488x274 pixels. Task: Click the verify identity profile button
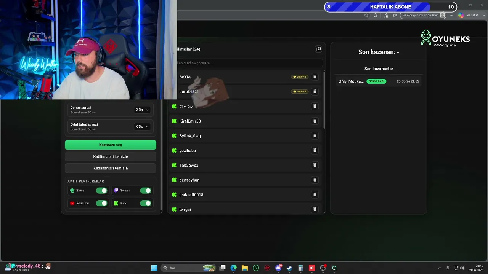click(x=424, y=15)
